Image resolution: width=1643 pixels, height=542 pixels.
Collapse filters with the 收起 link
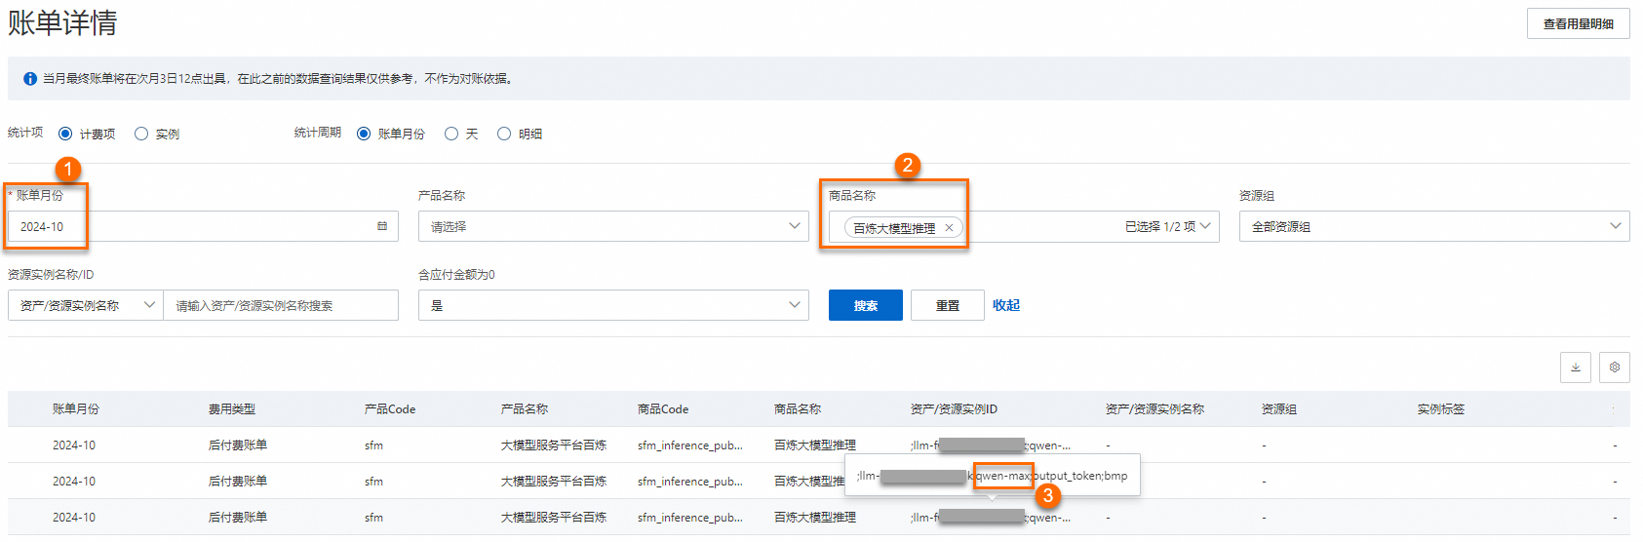point(1006,305)
